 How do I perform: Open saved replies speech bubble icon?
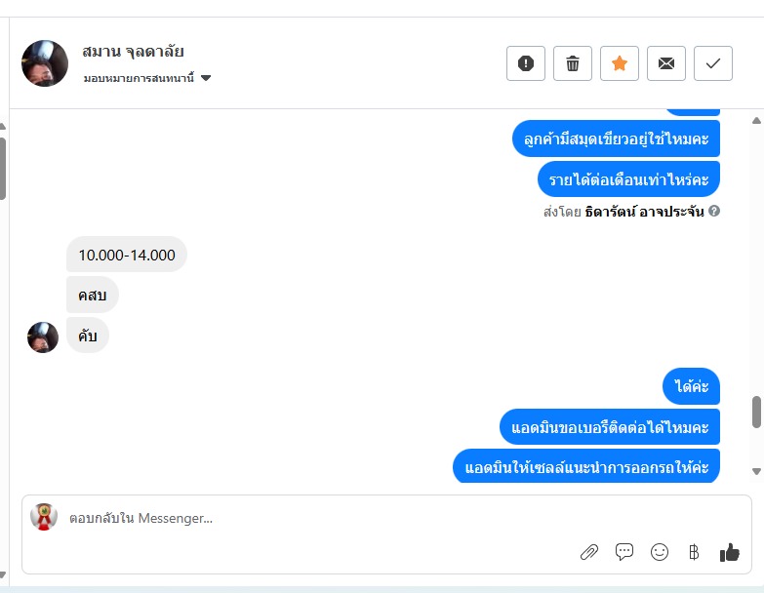[x=624, y=552]
